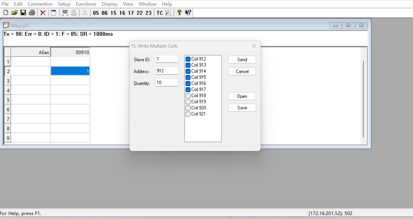Click the yellow question mark About icon
Screen dimensions: 413x219
tap(179, 13)
